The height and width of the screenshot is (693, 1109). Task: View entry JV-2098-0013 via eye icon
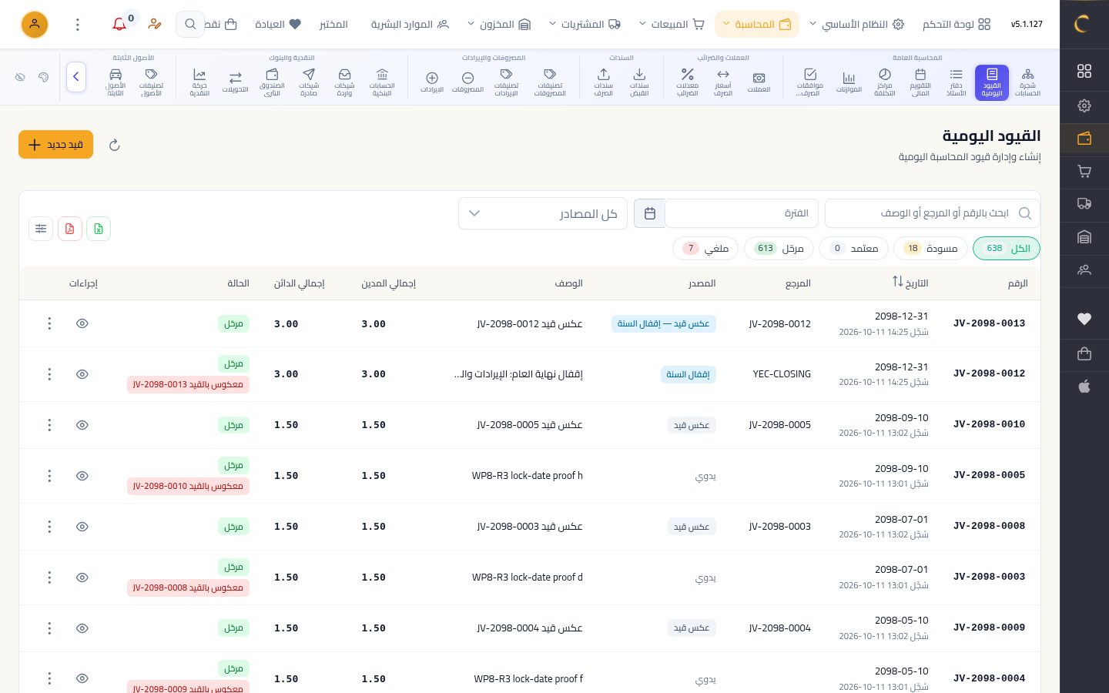click(82, 323)
